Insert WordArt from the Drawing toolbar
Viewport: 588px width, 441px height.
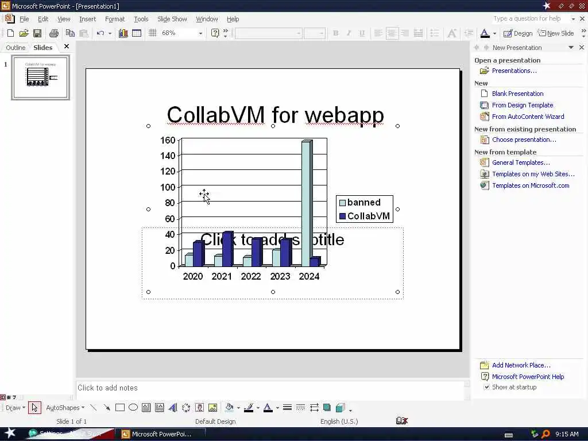click(x=173, y=408)
